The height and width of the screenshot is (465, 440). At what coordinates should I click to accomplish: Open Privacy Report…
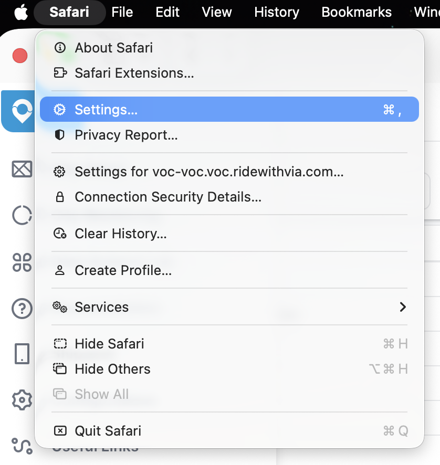tap(229, 135)
